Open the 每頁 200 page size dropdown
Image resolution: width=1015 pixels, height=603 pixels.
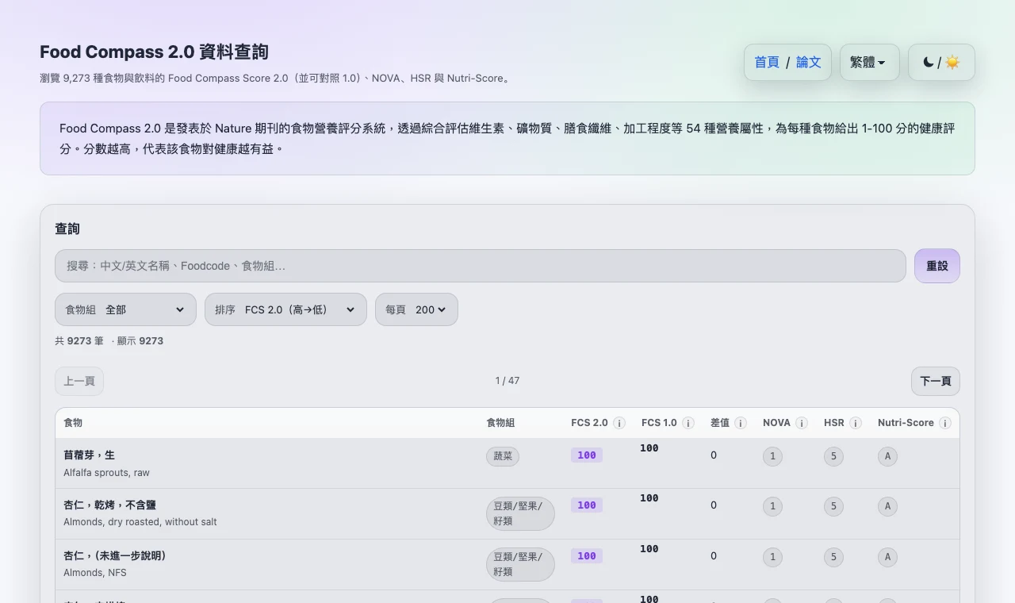[x=416, y=309]
